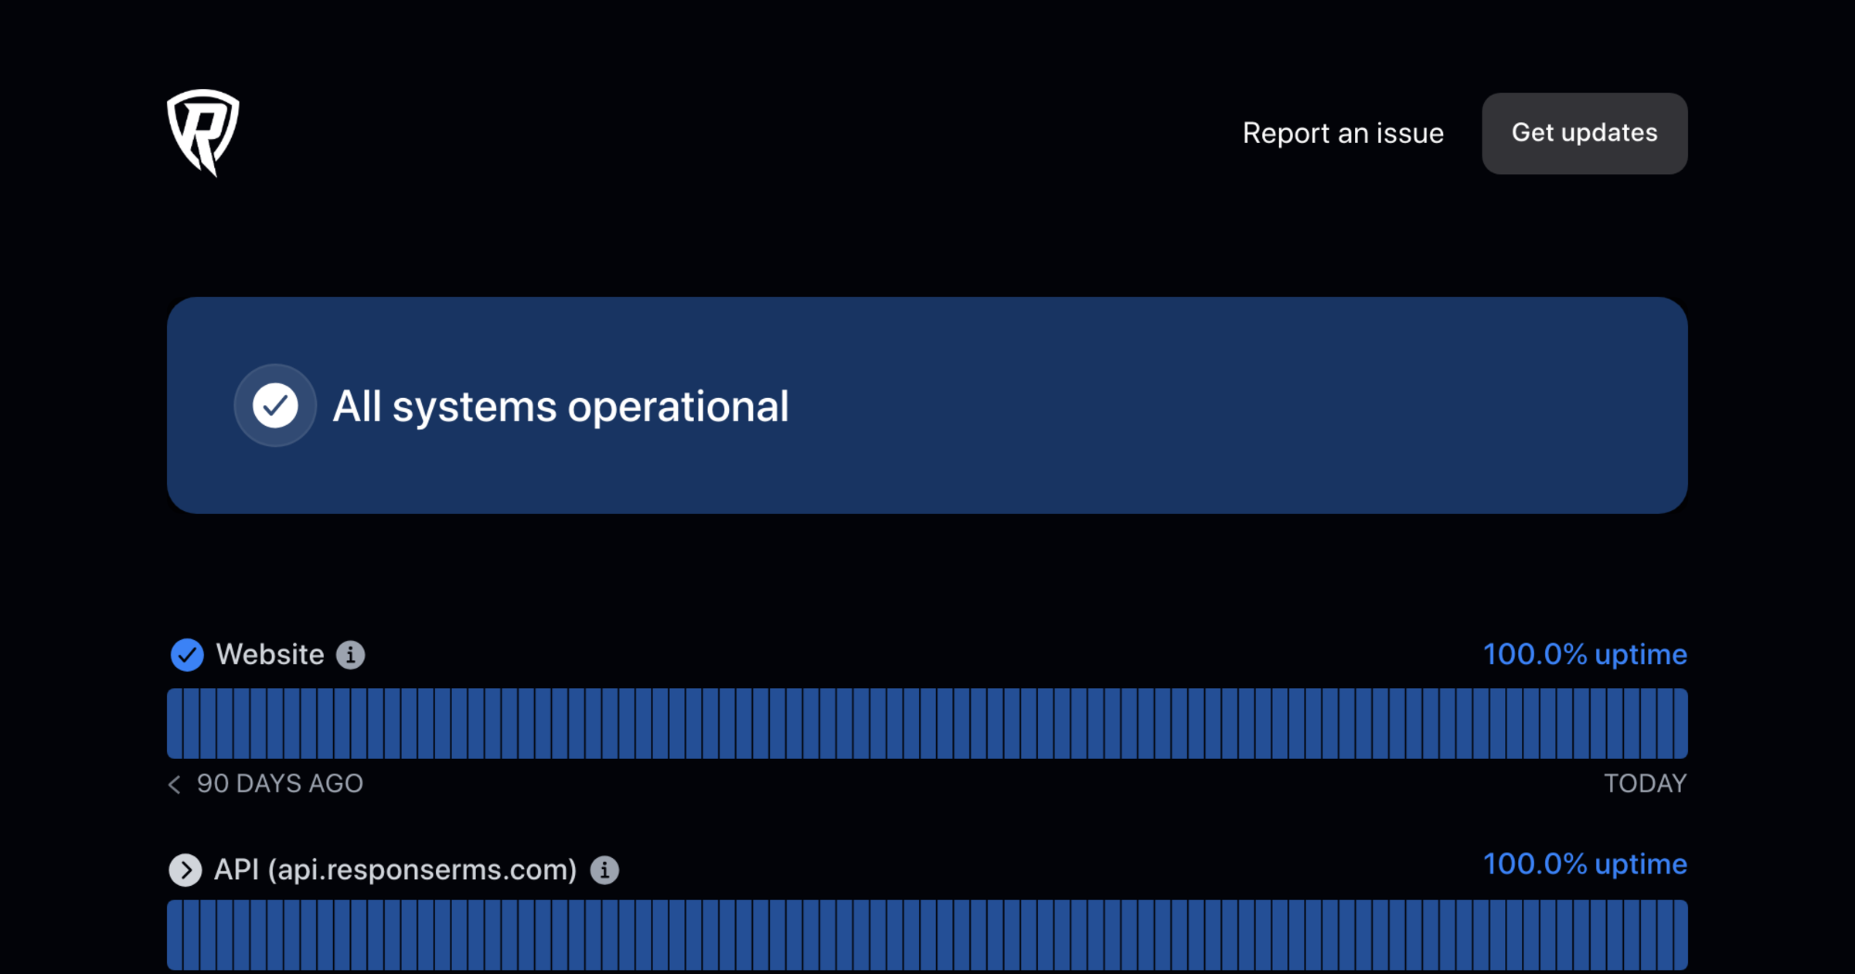
Task: Click the chevron icon beside API (api.responserms.com)
Action: click(x=186, y=870)
